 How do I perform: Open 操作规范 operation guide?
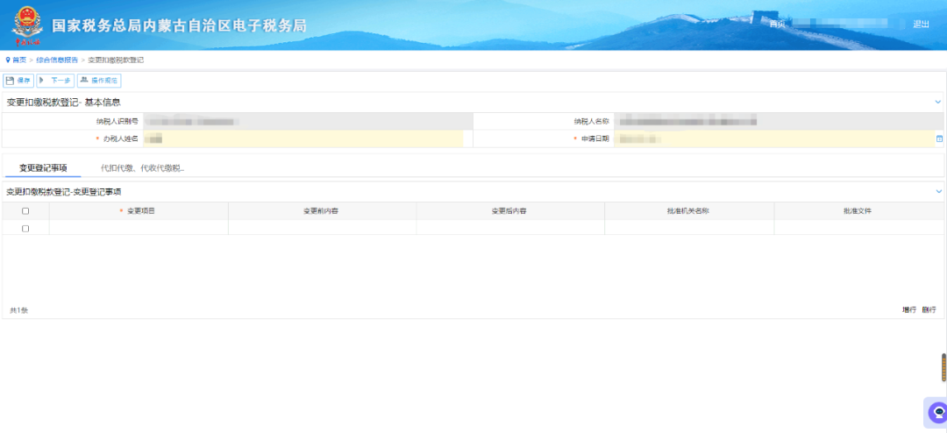(99, 81)
